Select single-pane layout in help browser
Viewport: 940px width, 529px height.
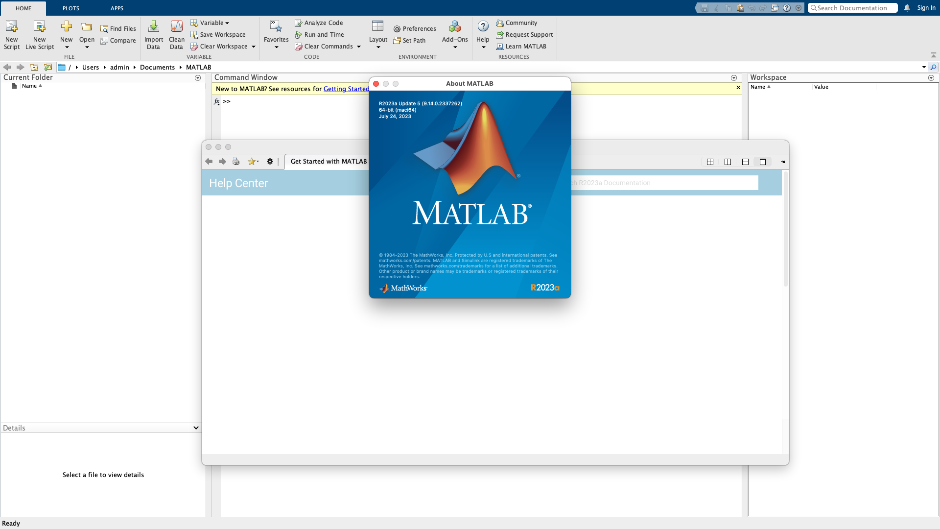763,162
